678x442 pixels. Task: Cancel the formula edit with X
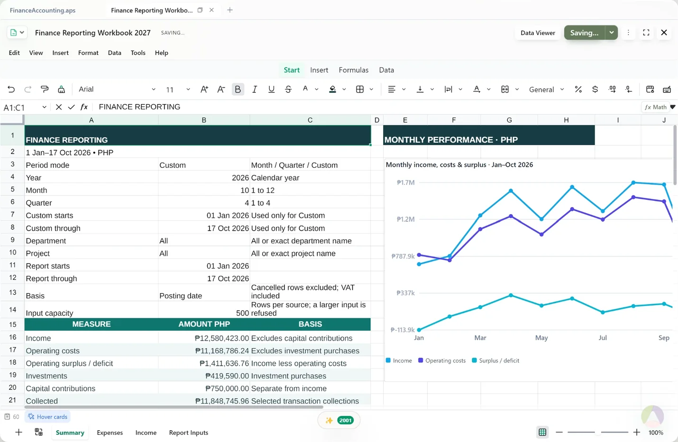coord(59,107)
